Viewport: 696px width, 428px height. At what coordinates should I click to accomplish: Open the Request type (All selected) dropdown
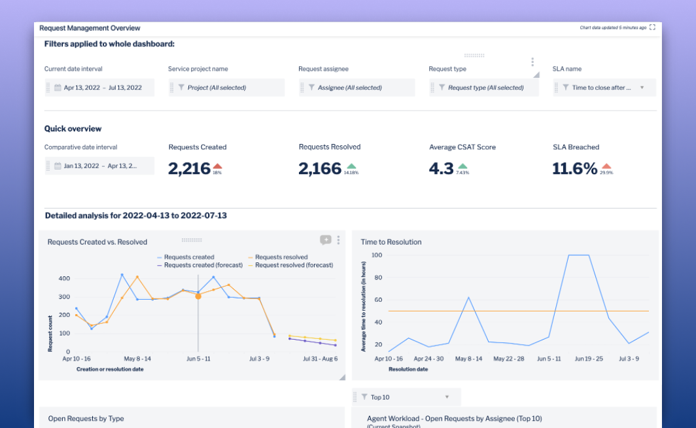(x=484, y=88)
